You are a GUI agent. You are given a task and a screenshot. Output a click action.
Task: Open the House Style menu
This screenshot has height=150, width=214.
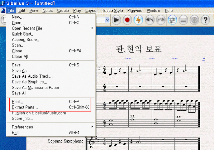112,10
